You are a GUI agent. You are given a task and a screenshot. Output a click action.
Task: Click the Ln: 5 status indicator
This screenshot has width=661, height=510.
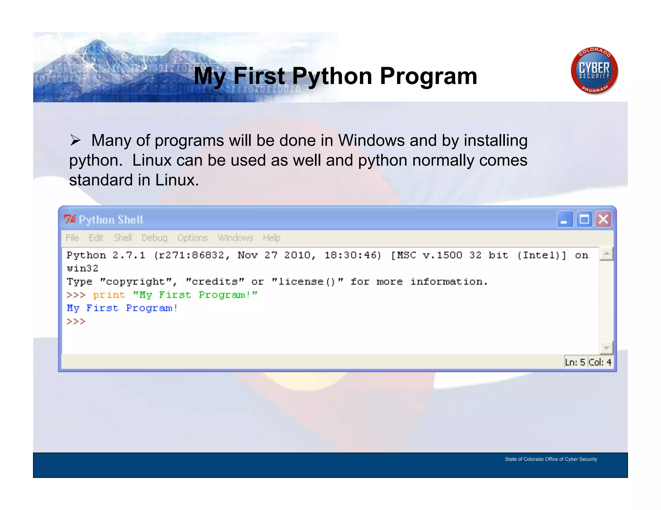[x=575, y=362]
